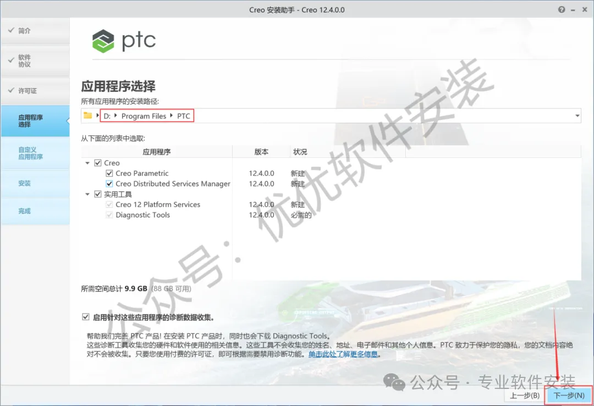
Task: Click 新建 status for Creo Parametric
Action: [298, 173]
